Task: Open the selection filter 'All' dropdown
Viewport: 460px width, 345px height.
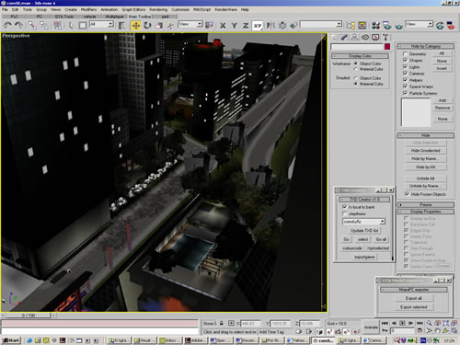Action: click(110, 24)
